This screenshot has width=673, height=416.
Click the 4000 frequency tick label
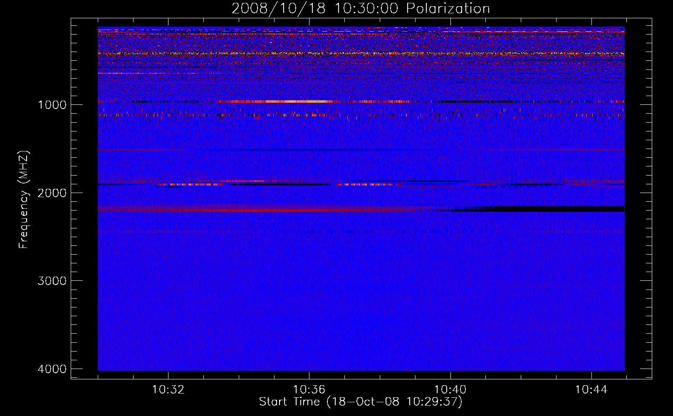[x=52, y=369]
